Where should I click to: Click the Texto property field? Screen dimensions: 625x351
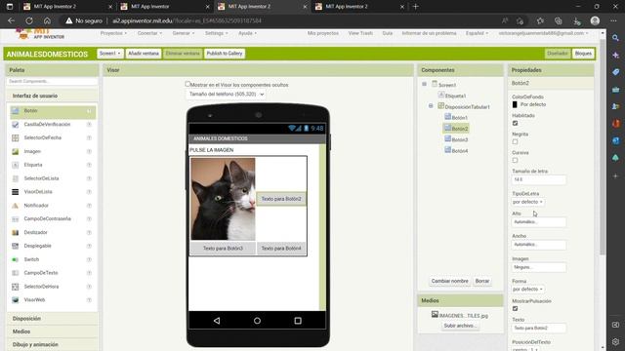pyautogui.click(x=538, y=329)
